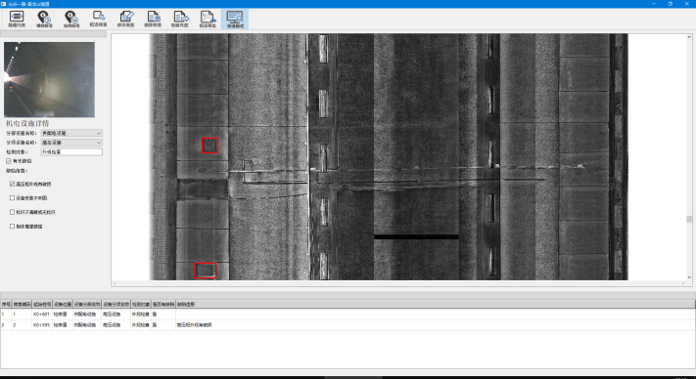The width and height of the screenshot is (696, 379).
Task: Open the 分部设施名称 dropdown
Action: pos(71,133)
